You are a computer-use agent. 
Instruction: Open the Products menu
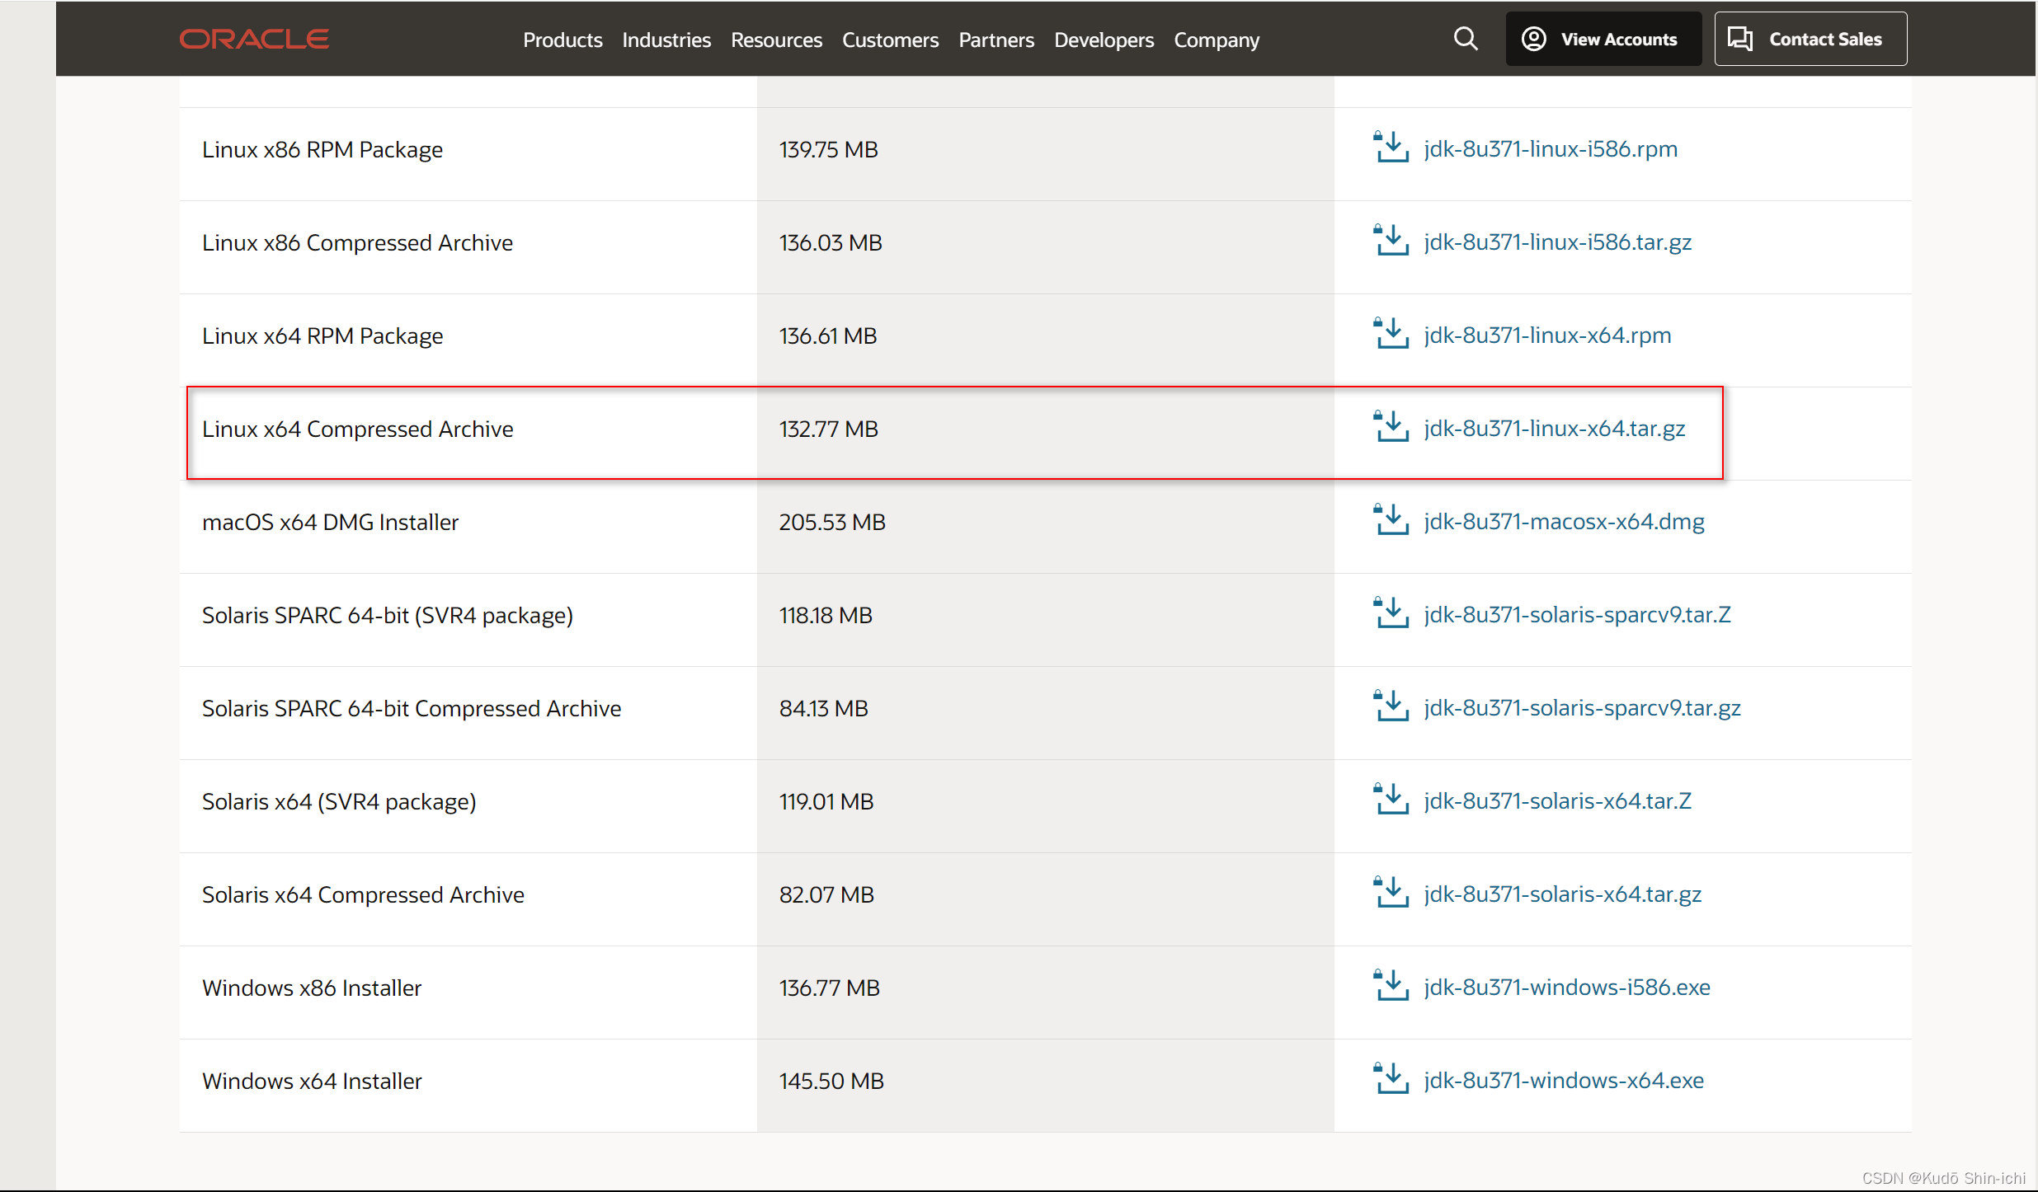coord(561,38)
